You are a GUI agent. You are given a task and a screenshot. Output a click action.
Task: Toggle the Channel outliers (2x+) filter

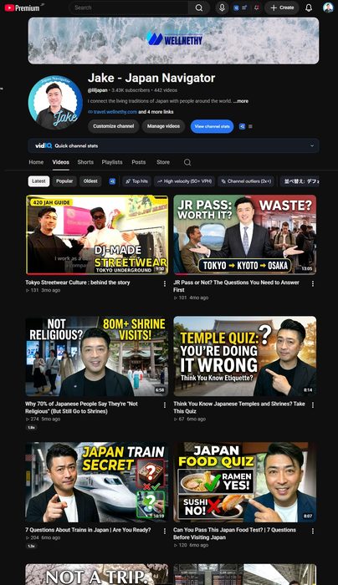pyautogui.click(x=246, y=181)
